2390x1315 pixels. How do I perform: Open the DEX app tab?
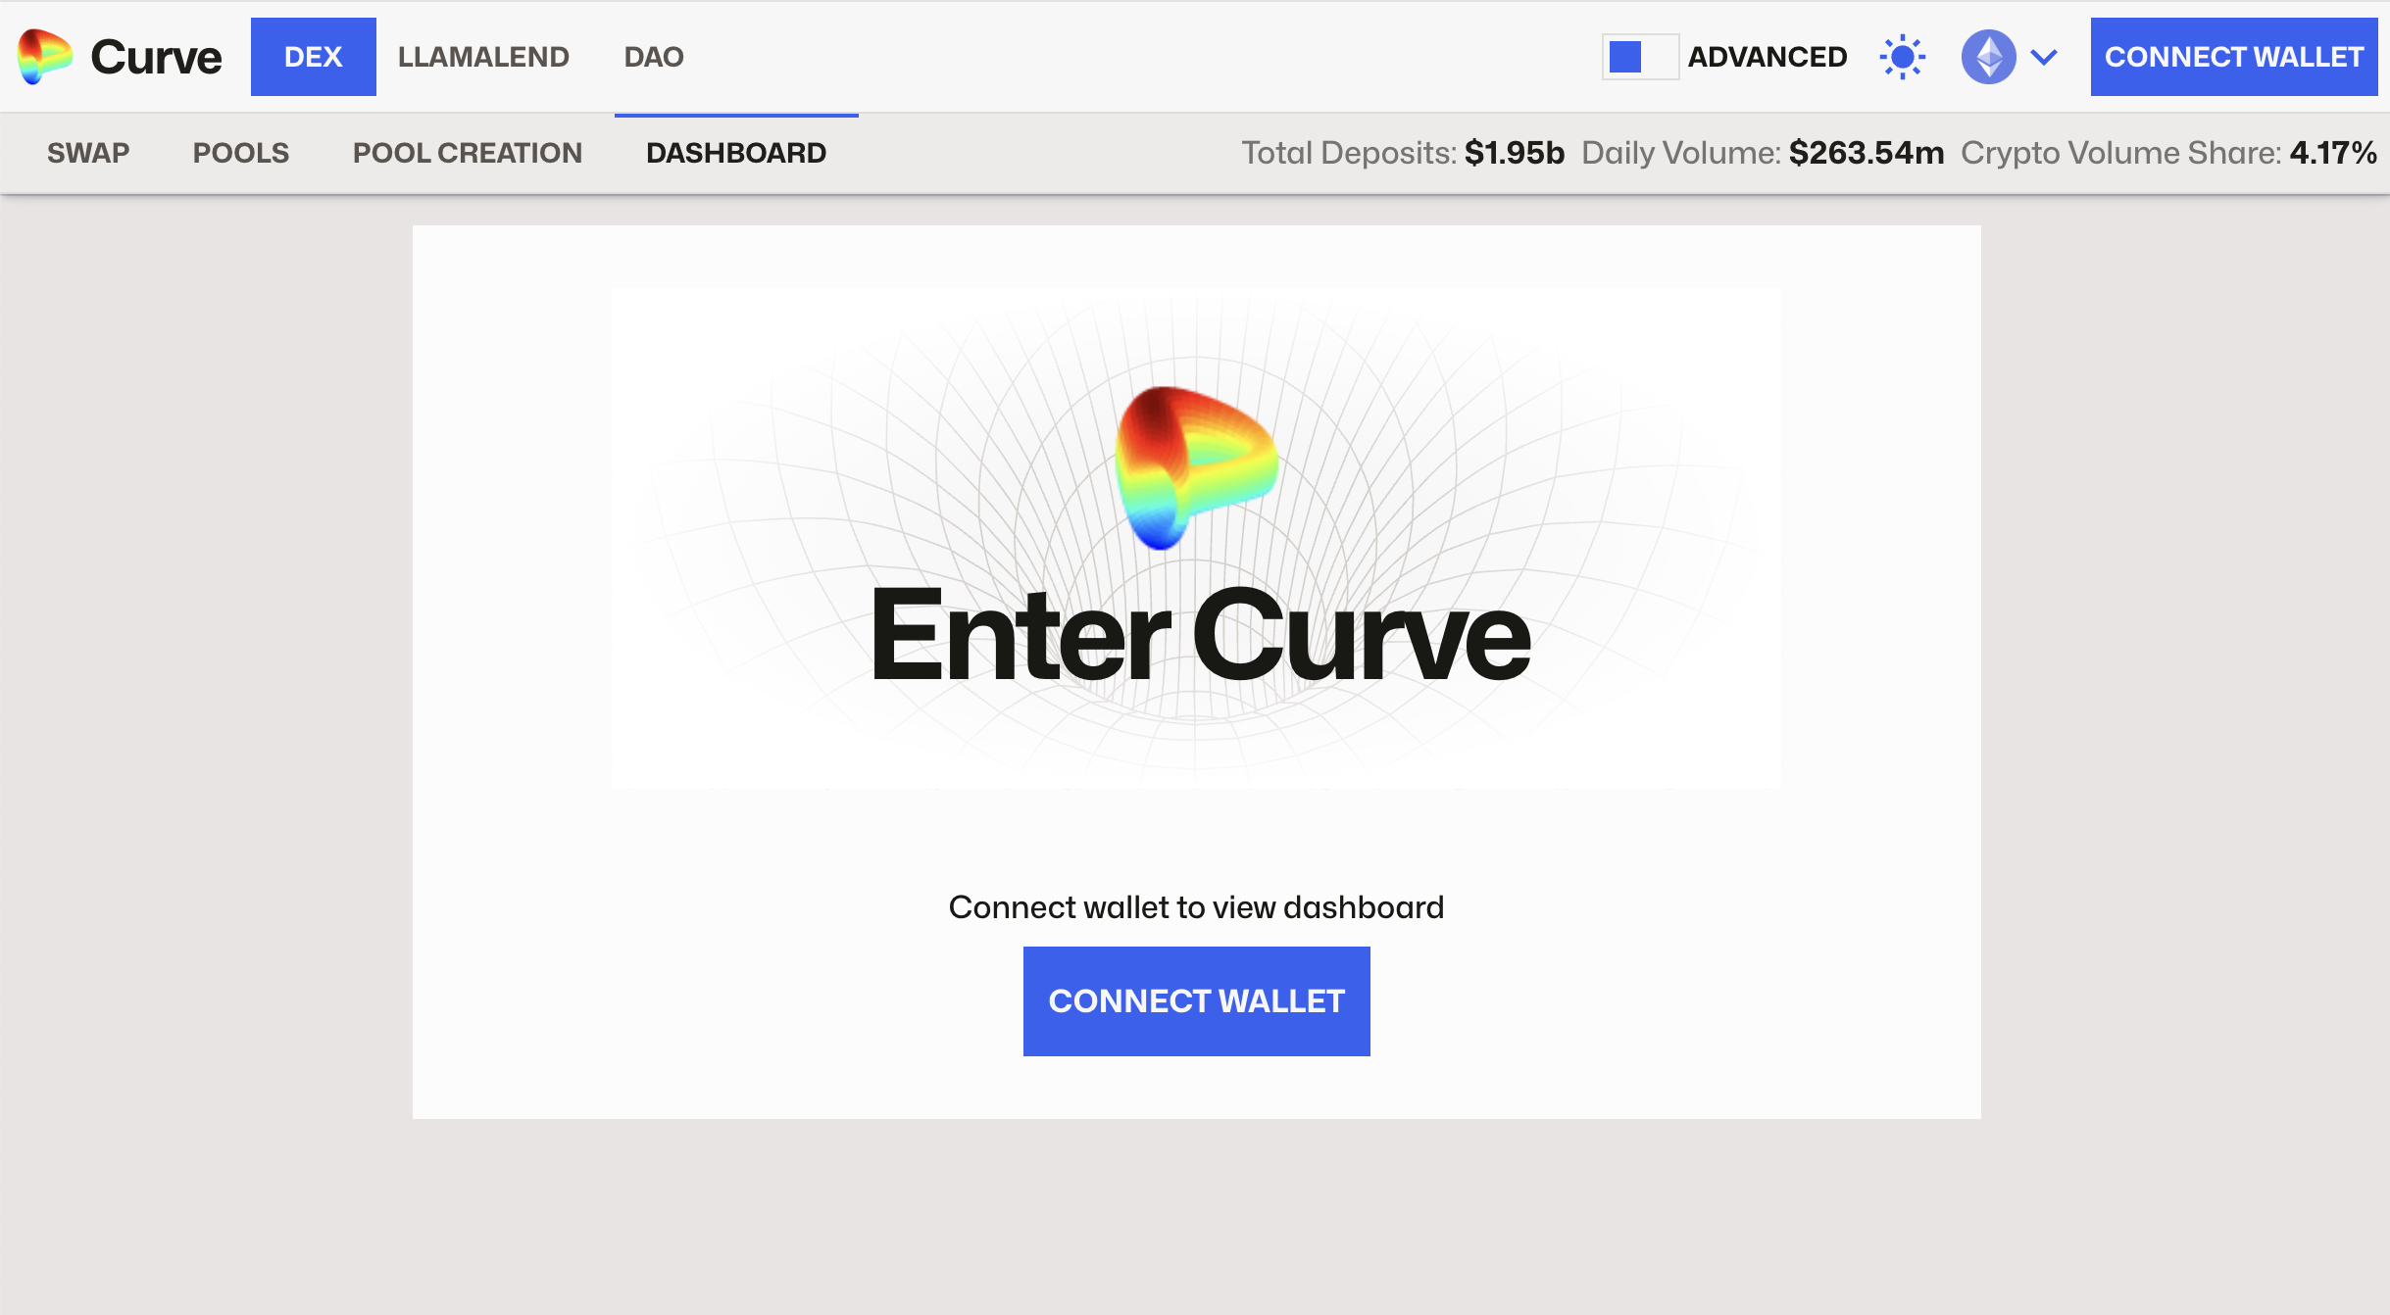(x=313, y=57)
